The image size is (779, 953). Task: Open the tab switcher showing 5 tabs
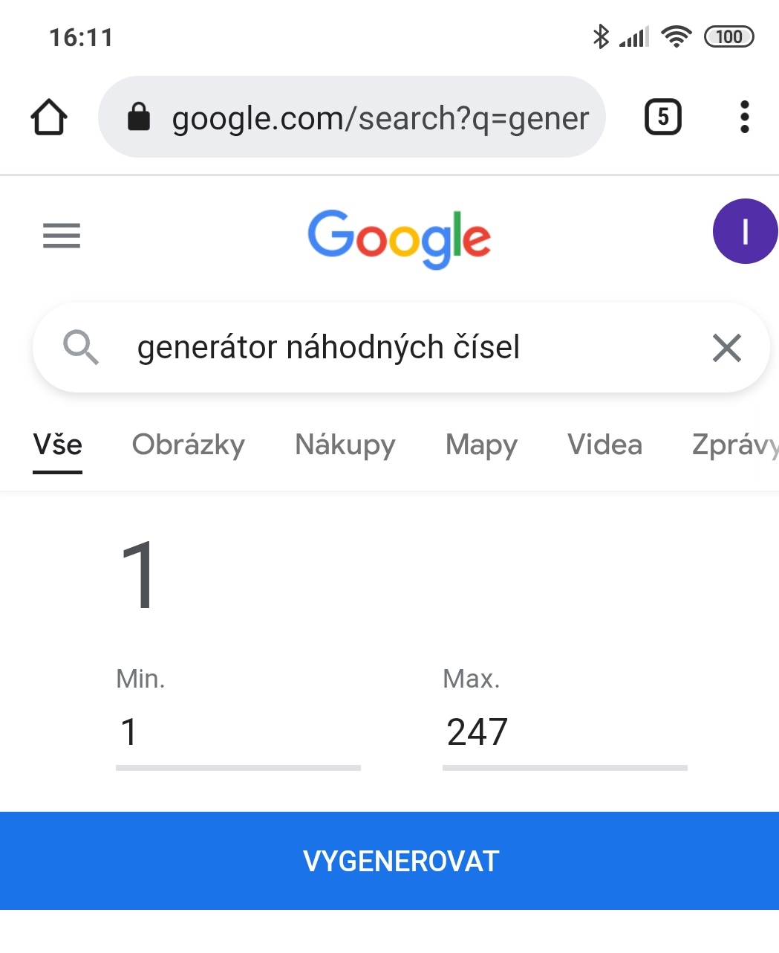[662, 117]
